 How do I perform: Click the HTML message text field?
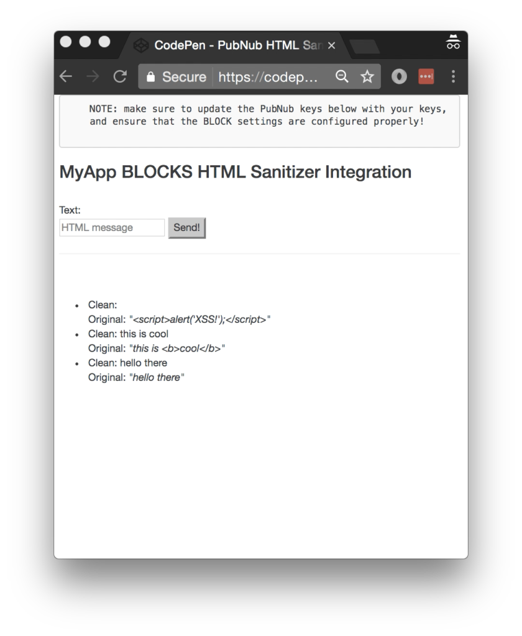coord(112,227)
